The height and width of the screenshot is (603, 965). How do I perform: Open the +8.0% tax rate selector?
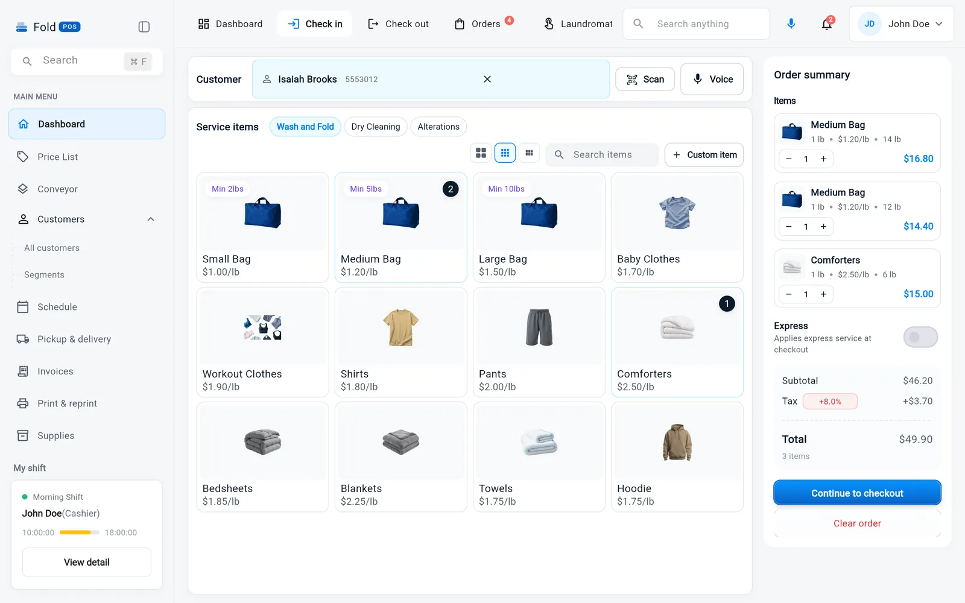click(830, 402)
